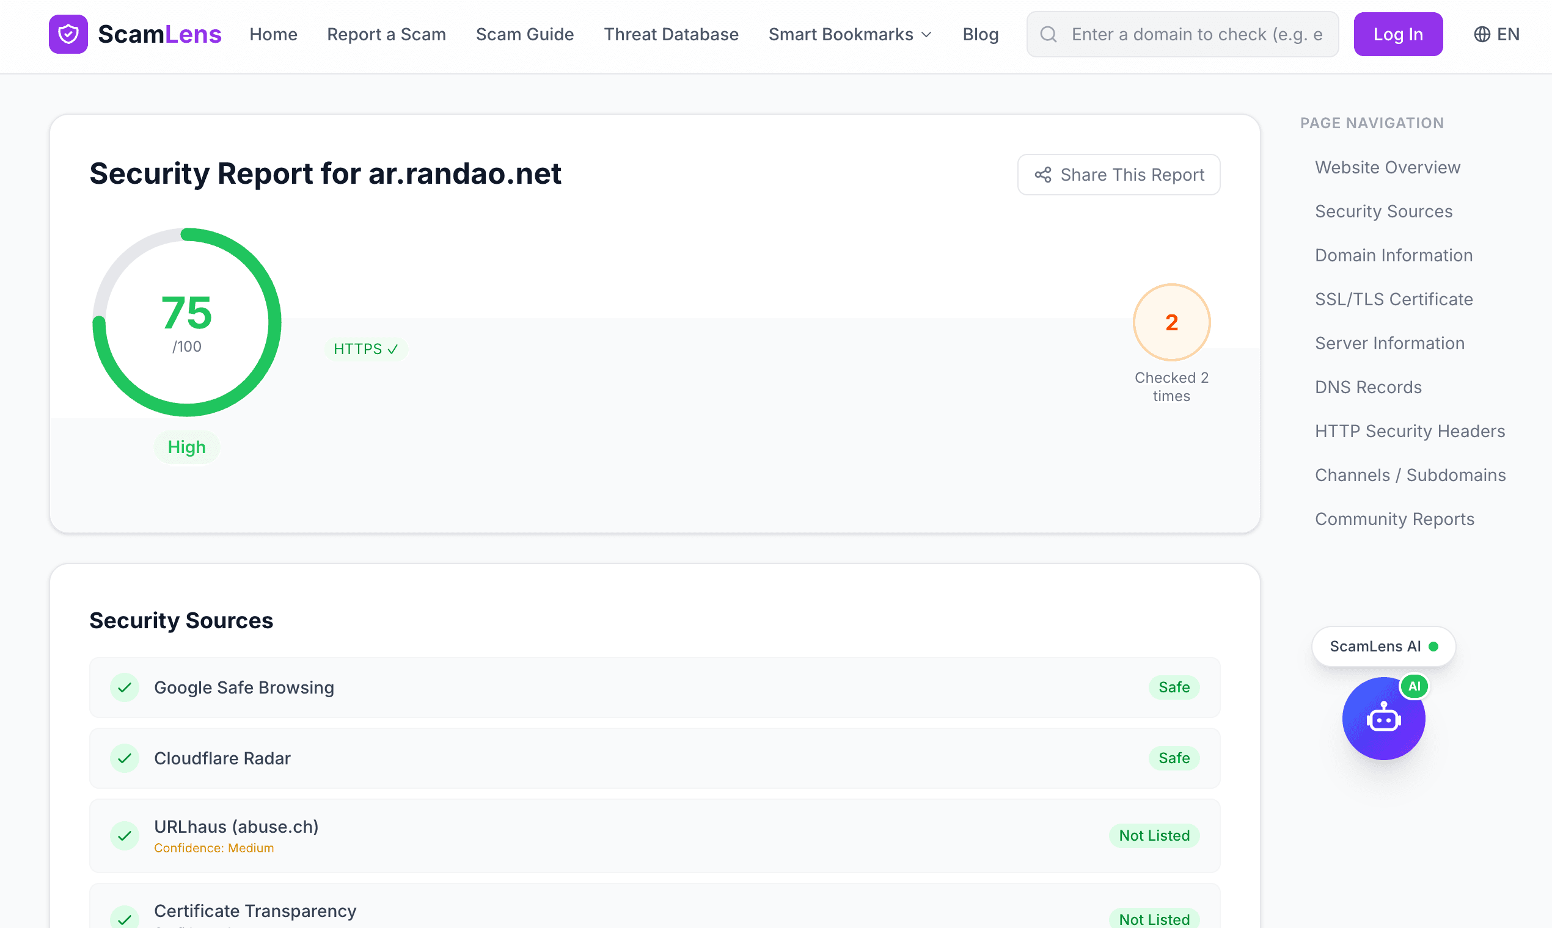This screenshot has height=928, width=1552.
Task: Switch to the Threat Database page
Action: (x=671, y=34)
